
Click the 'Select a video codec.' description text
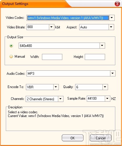[23, 112]
